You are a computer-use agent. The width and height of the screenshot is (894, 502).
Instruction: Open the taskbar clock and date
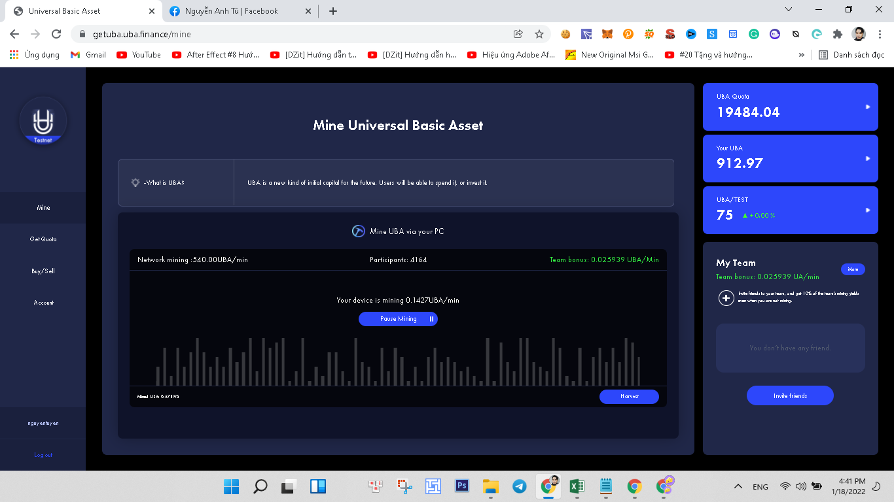point(848,486)
